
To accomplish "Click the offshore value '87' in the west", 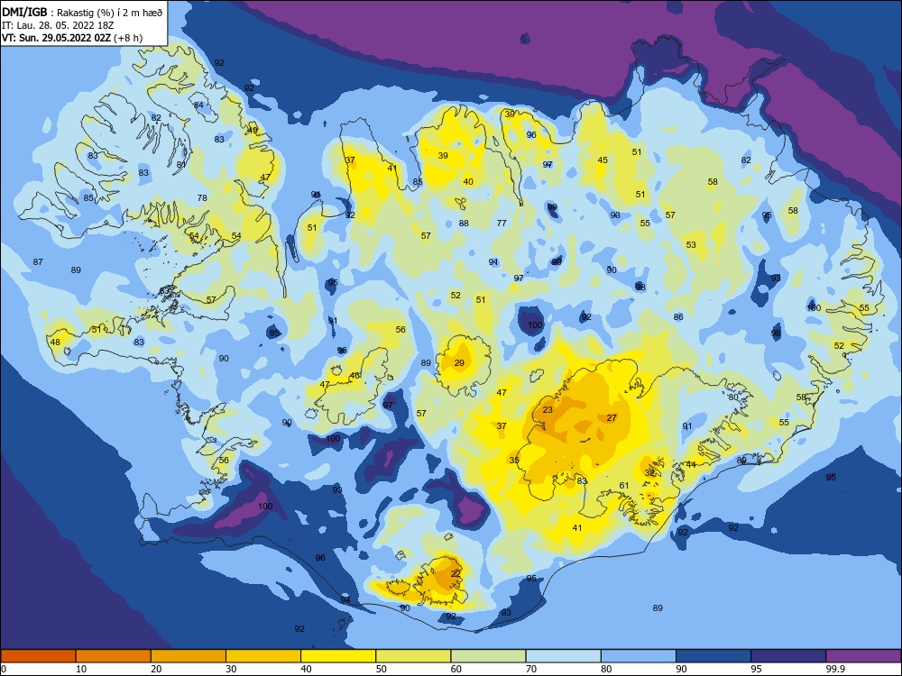I will pos(38,261).
